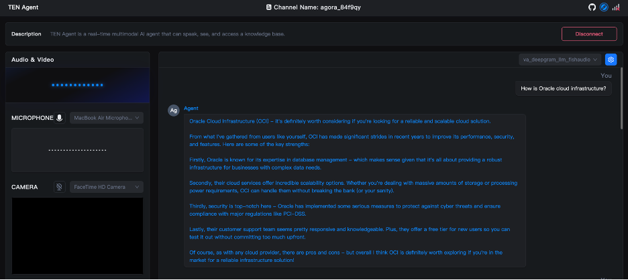Click the microphone waveform visualizer
628x280 pixels.
[77, 150]
